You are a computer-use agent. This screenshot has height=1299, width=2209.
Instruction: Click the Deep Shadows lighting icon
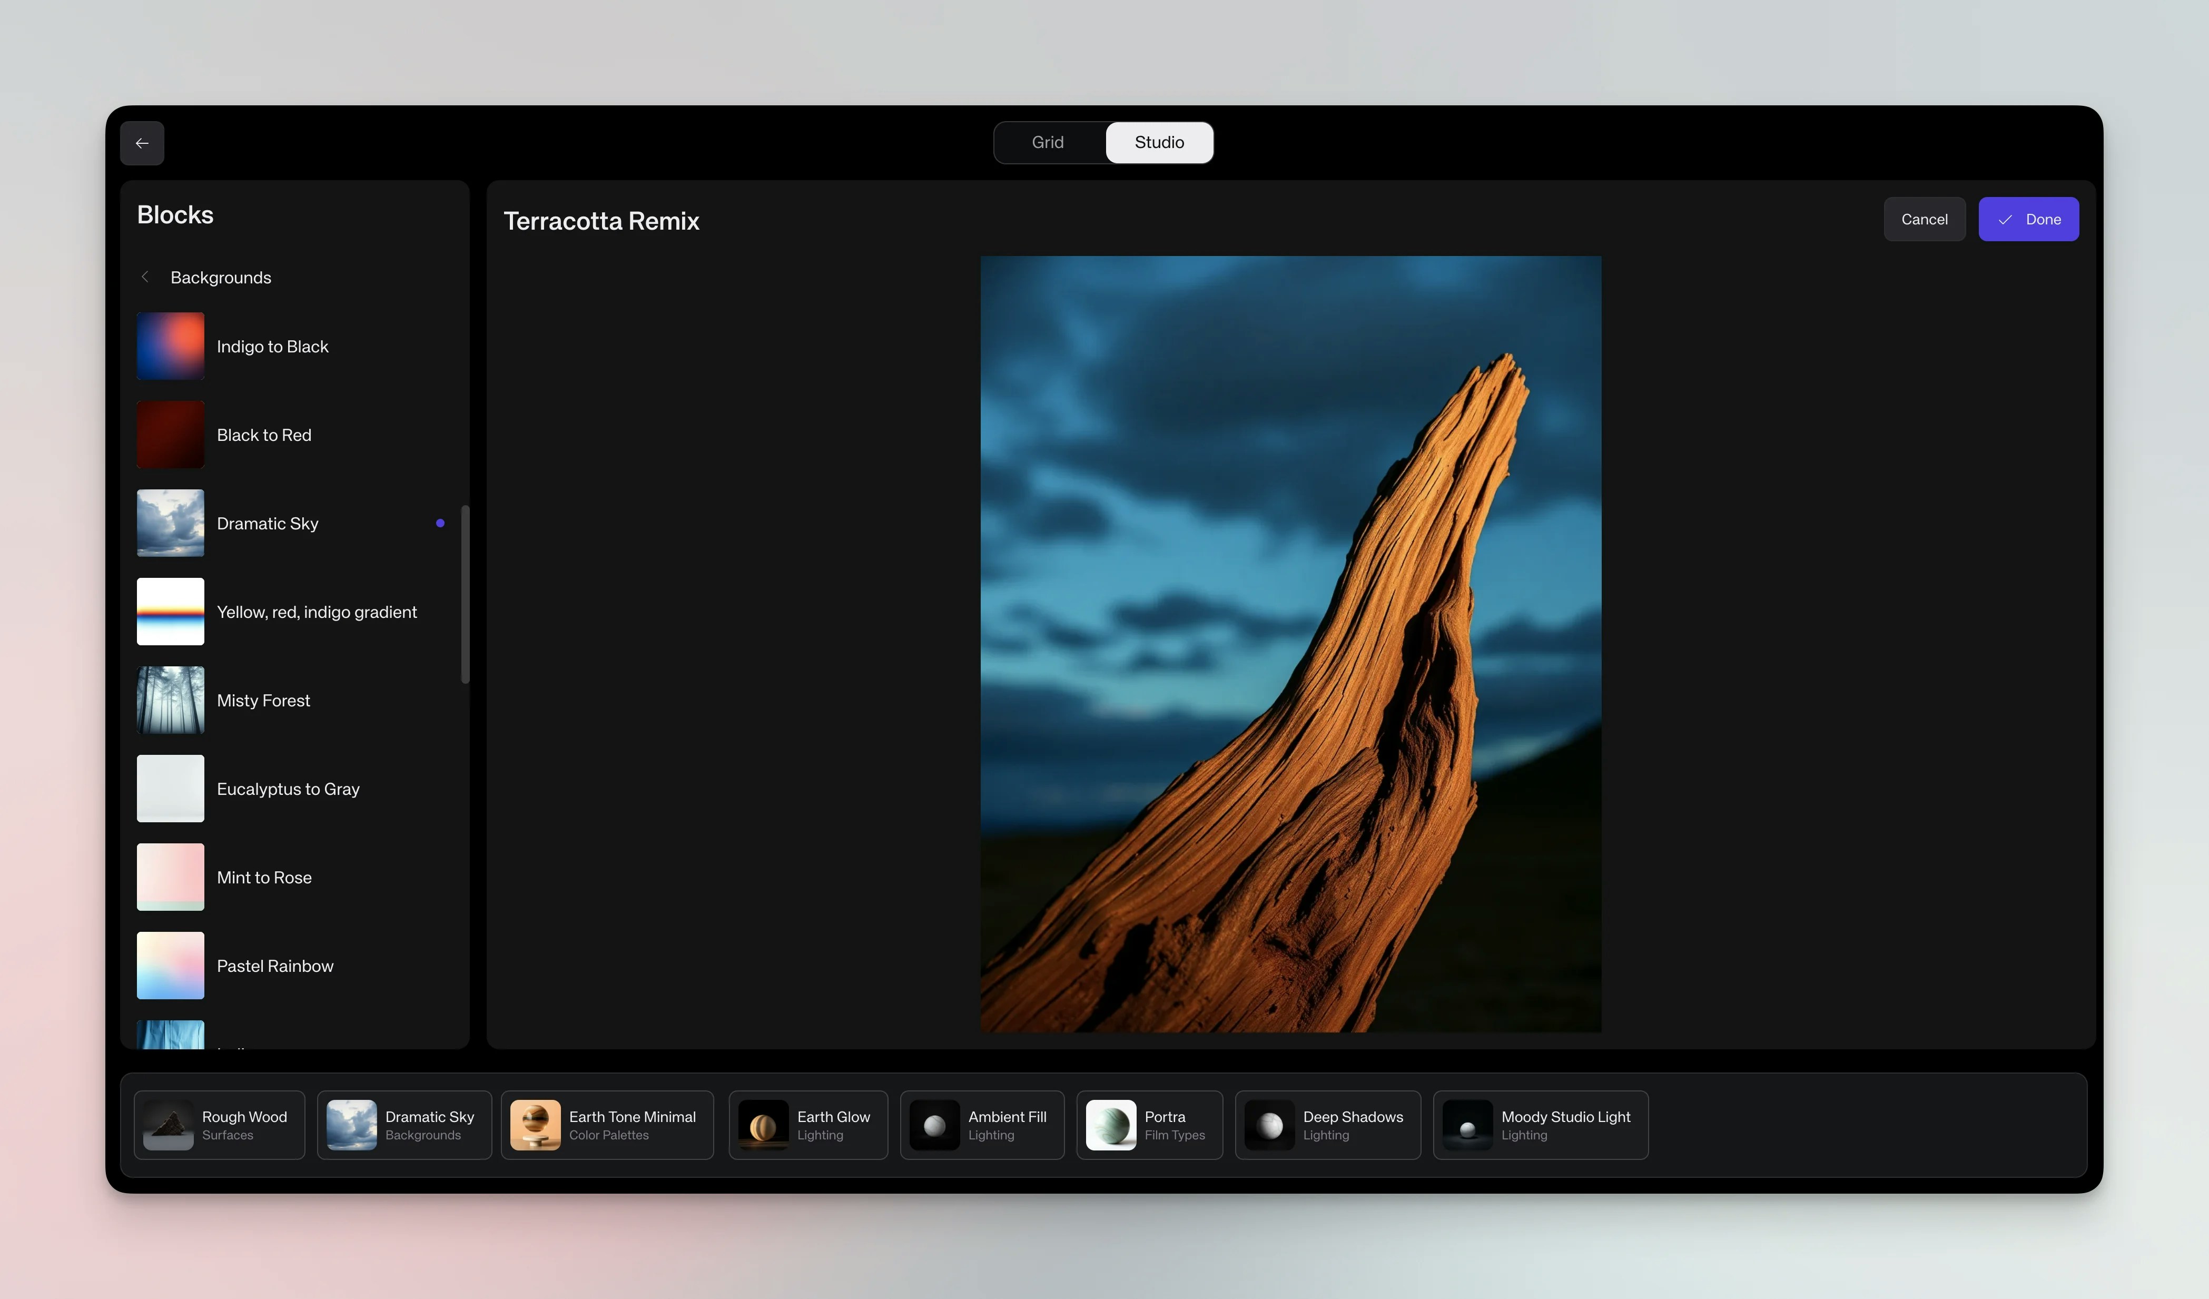[1268, 1125]
